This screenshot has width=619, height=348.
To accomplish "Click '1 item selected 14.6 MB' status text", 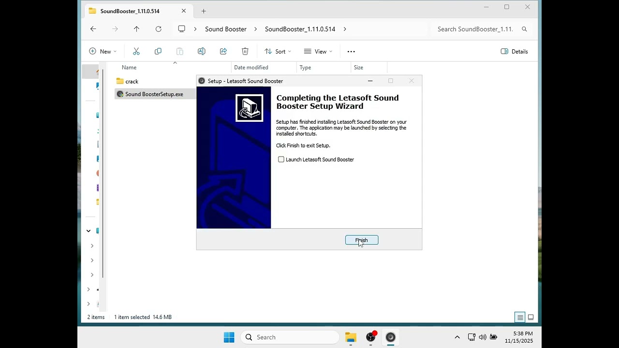I will 143,317.
